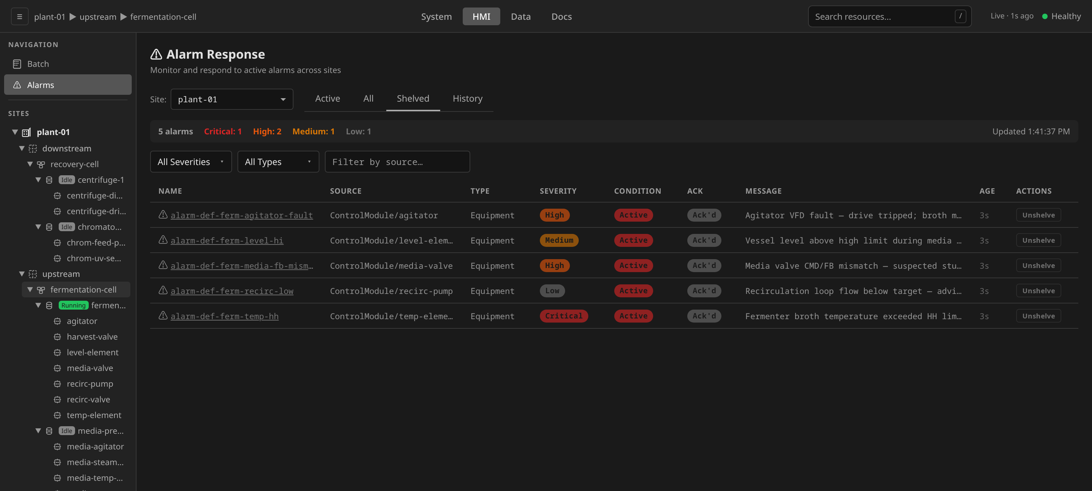Image resolution: width=1092 pixels, height=491 pixels.
Task: Click warning icon for agitator-fault alarm
Action: tap(163, 214)
